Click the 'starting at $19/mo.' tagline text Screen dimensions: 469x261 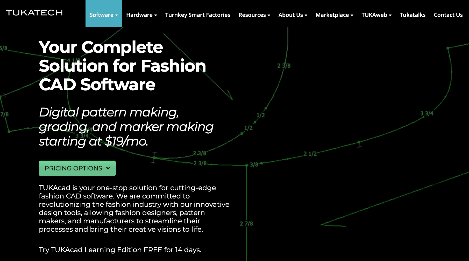(x=93, y=141)
